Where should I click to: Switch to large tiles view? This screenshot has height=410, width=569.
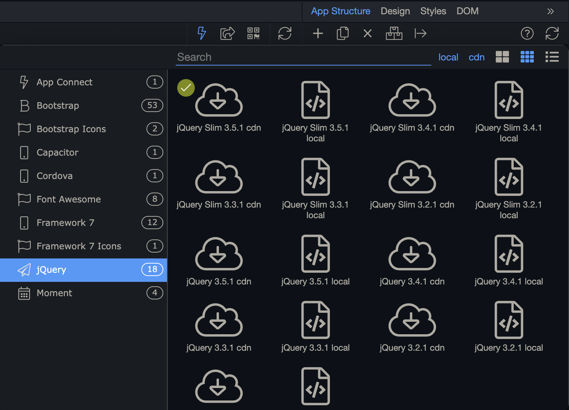click(502, 57)
